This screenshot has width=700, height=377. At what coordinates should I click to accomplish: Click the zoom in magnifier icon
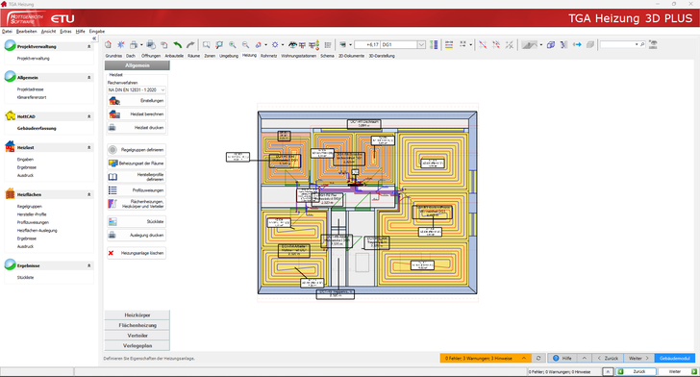(x=233, y=44)
